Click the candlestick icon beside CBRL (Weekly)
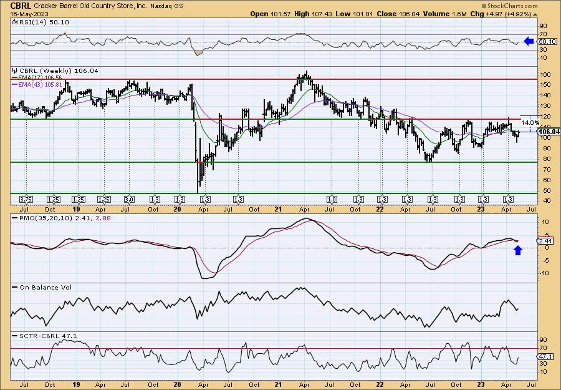The height and width of the screenshot is (390, 561). click(14, 71)
